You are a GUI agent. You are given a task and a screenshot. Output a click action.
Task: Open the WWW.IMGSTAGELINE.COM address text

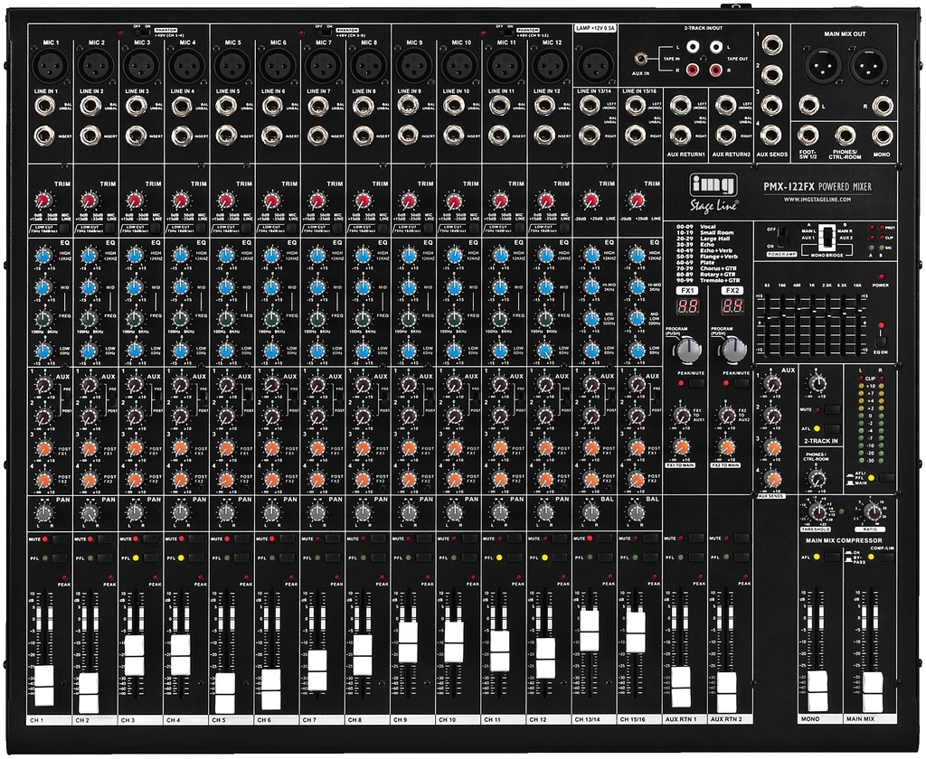point(817,200)
